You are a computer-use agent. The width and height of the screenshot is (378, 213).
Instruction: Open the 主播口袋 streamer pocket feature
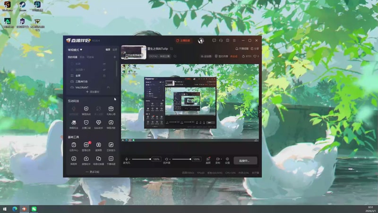coord(86,124)
